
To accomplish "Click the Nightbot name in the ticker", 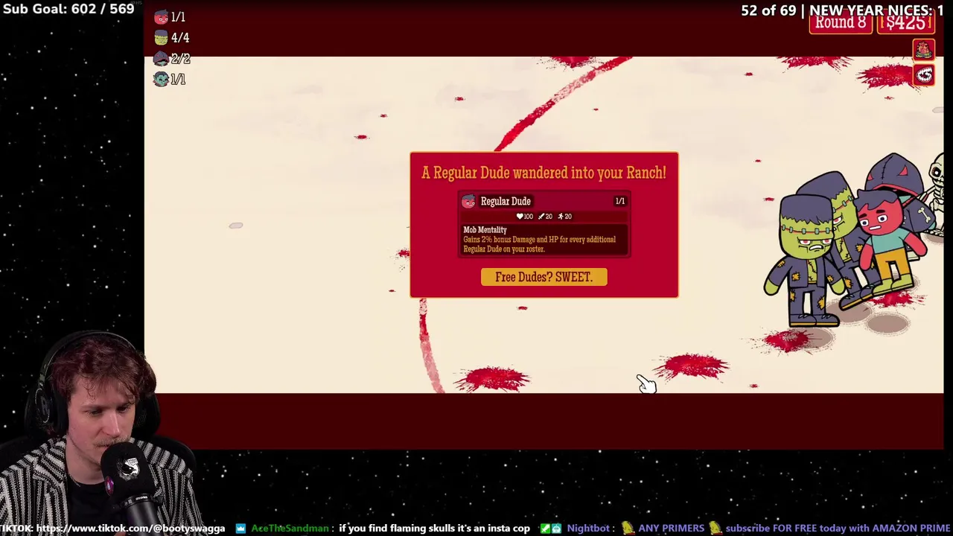I will (588, 529).
